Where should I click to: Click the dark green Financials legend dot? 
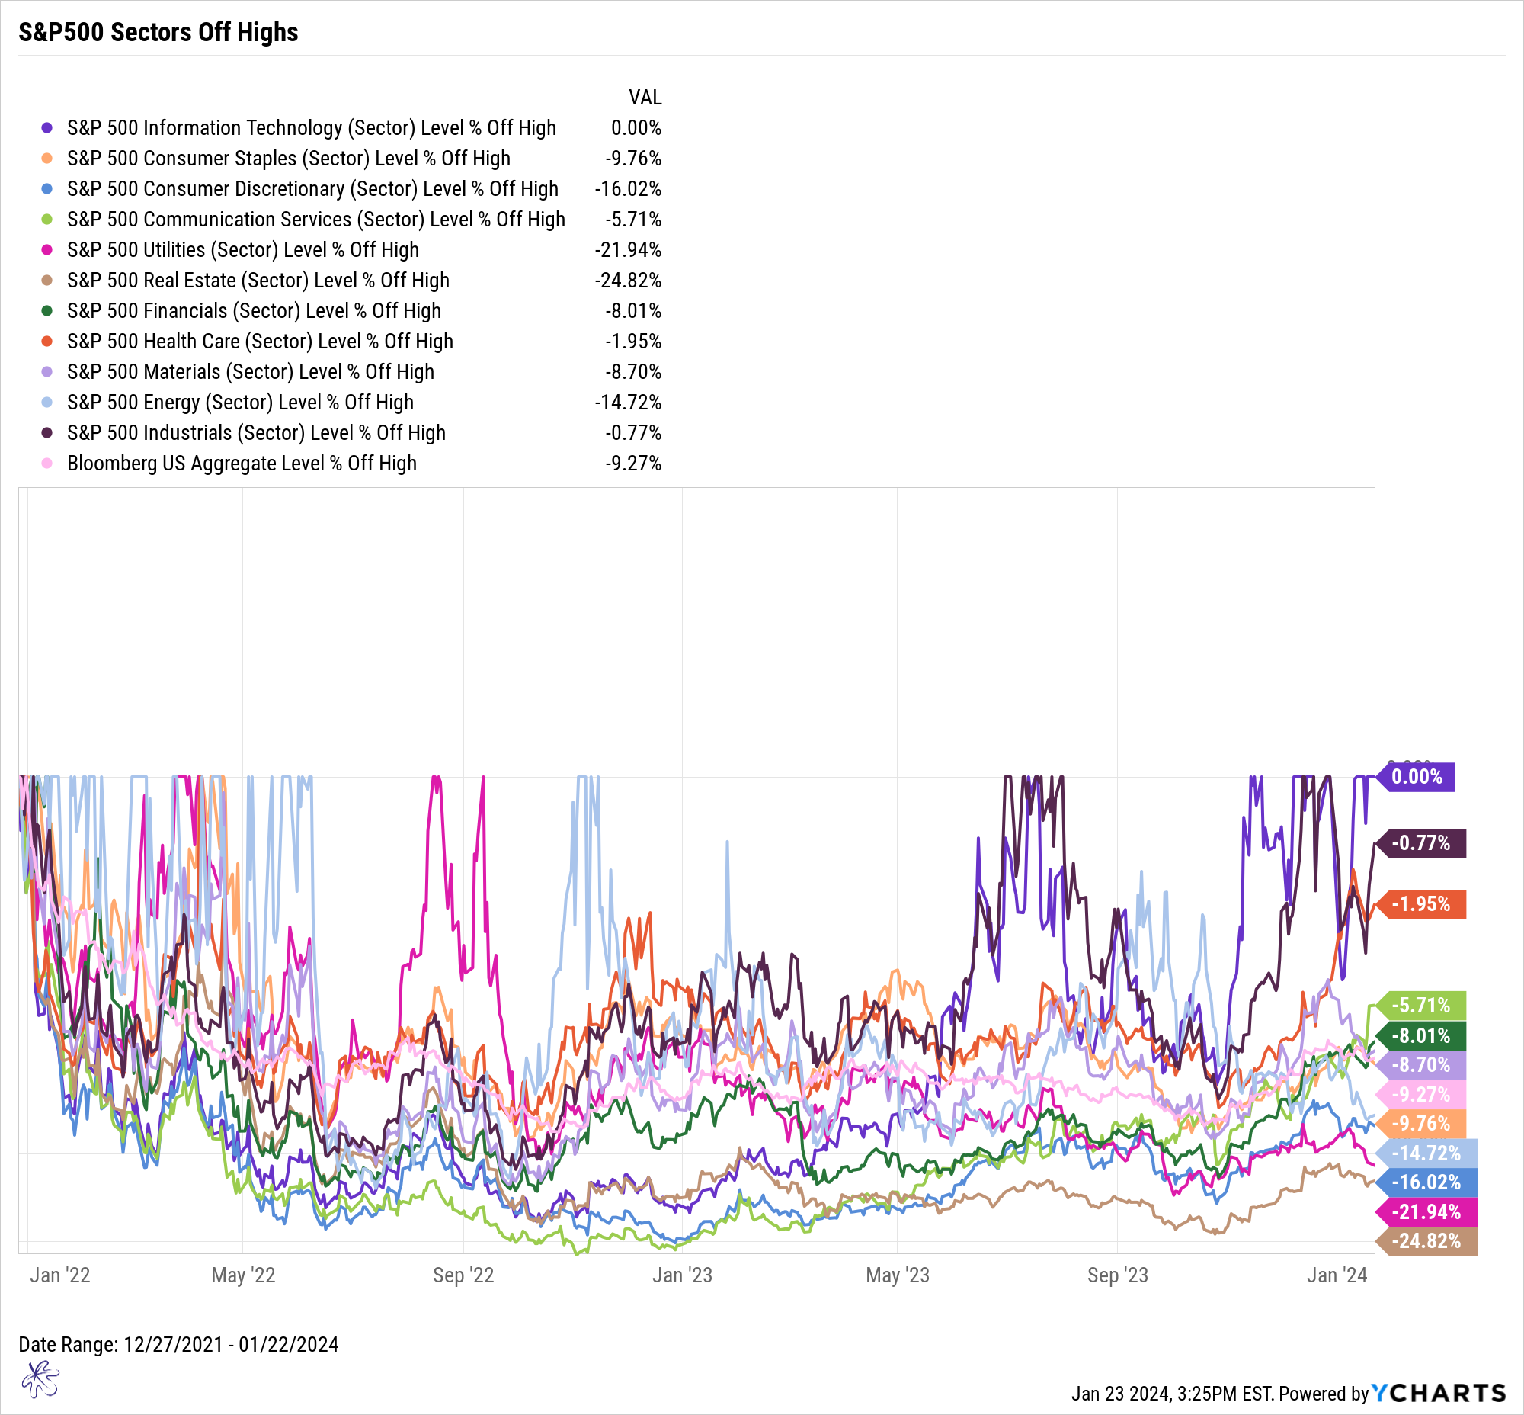(46, 311)
